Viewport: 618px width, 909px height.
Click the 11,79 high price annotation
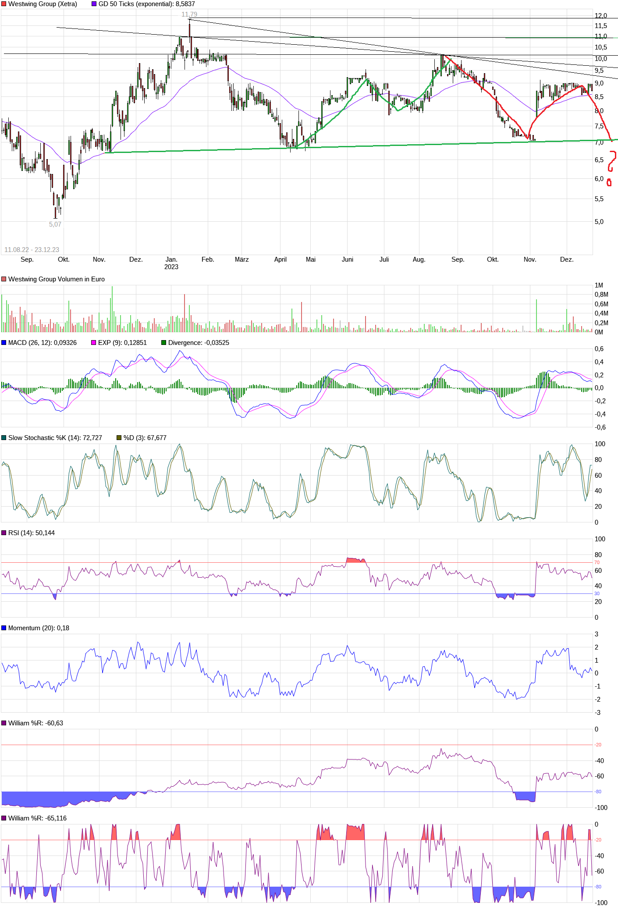coord(189,14)
